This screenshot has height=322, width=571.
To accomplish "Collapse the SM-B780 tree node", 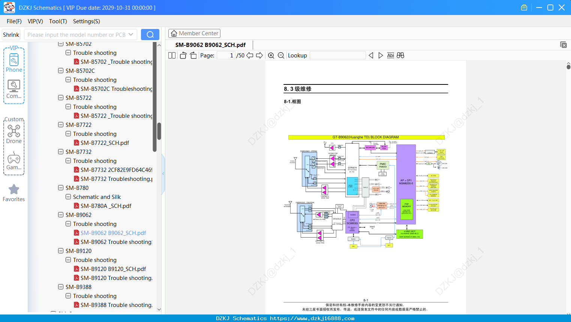I will [x=61, y=188].
